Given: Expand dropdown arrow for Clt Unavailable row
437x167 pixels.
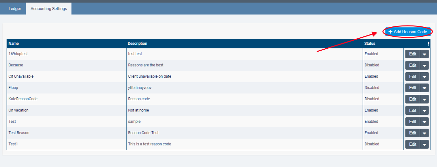Looking at the screenshot, I should pyautogui.click(x=424, y=77).
